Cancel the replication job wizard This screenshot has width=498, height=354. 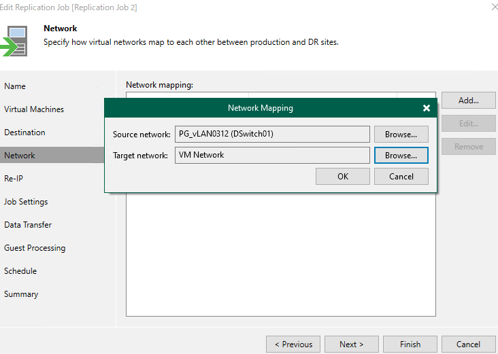(x=469, y=344)
